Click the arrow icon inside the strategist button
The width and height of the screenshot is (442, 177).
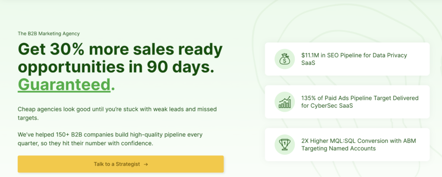coord(146,164)
